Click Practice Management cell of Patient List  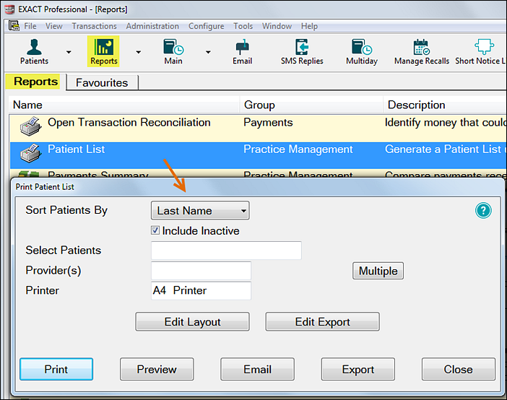point(298,149)
